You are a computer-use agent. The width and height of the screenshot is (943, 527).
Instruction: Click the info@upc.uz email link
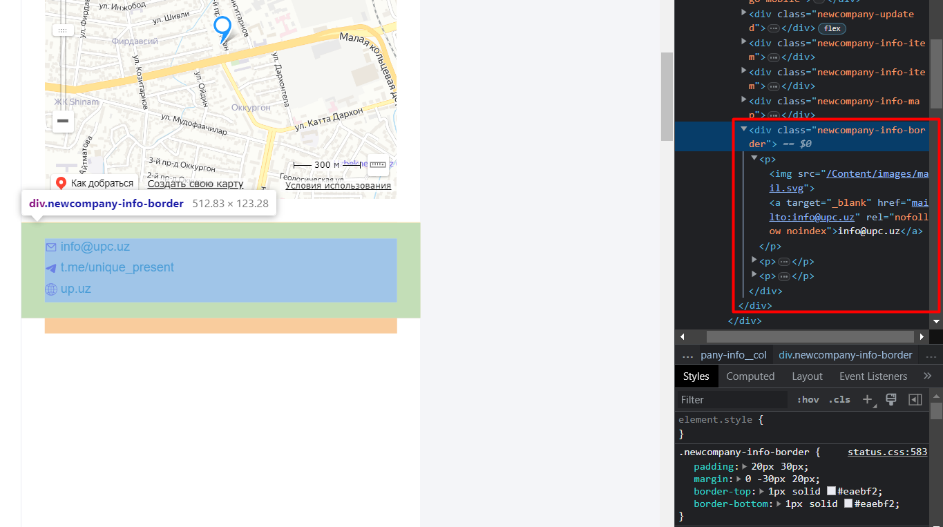pyautogui.click(x=95, y=247)
